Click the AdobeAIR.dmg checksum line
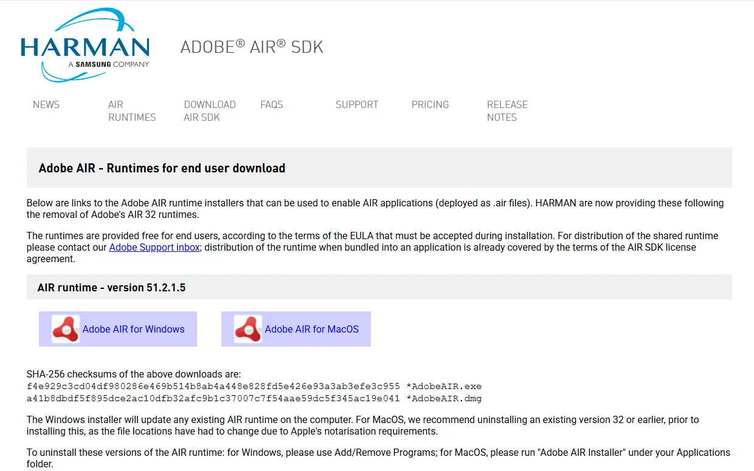This screenshot has height=471, width=754. [254, 399]
